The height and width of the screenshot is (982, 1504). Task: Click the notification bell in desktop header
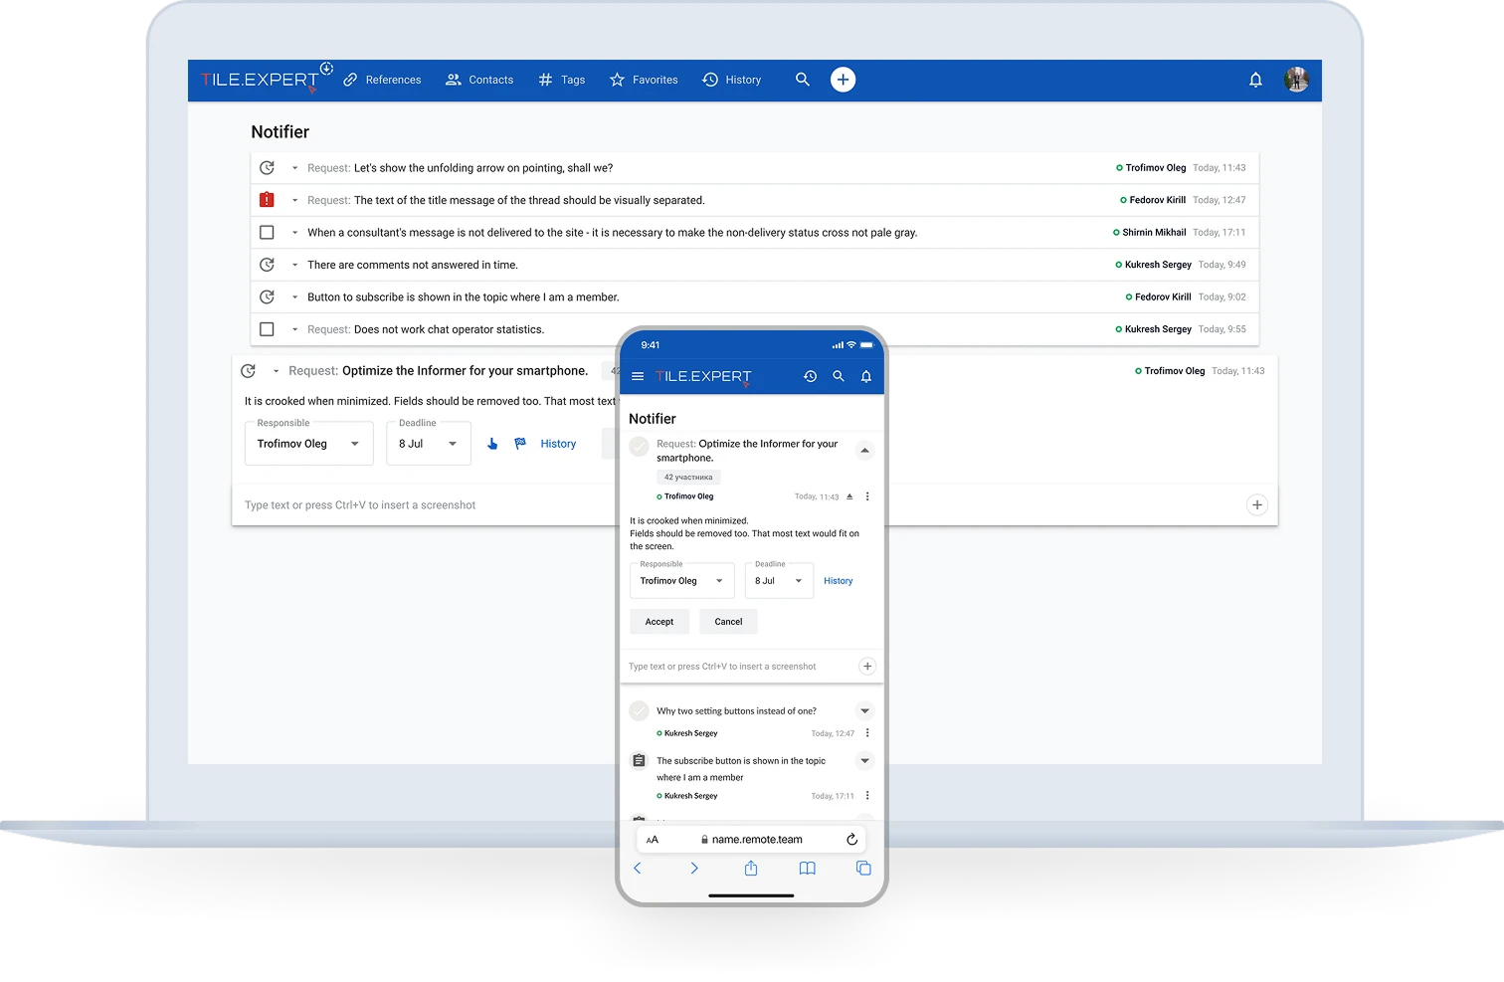[1255, 80]
